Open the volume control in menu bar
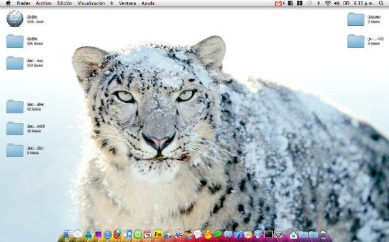The height and width of the screenshot is (242, 389). 336,3
